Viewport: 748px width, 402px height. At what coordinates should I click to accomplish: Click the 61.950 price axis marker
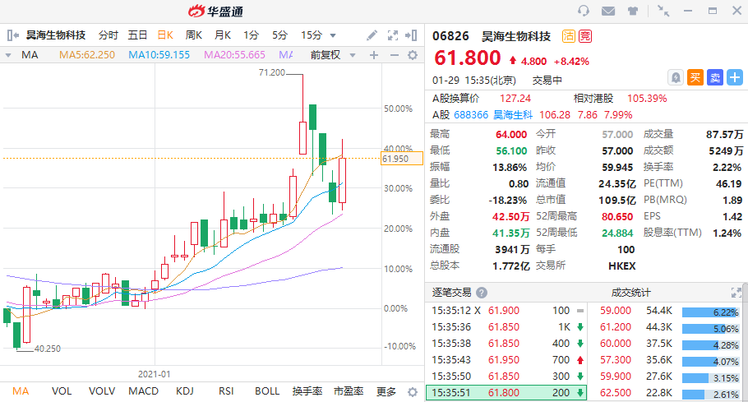tap(402, 159)
